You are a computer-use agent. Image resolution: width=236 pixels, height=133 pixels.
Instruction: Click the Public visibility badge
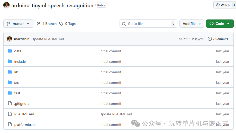(x=102, y=5)
